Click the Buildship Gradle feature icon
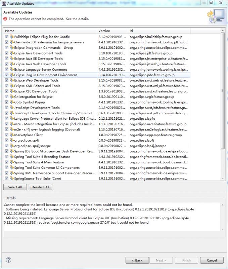The width and height of the screenshot is (228, 269). click(12, 37)
